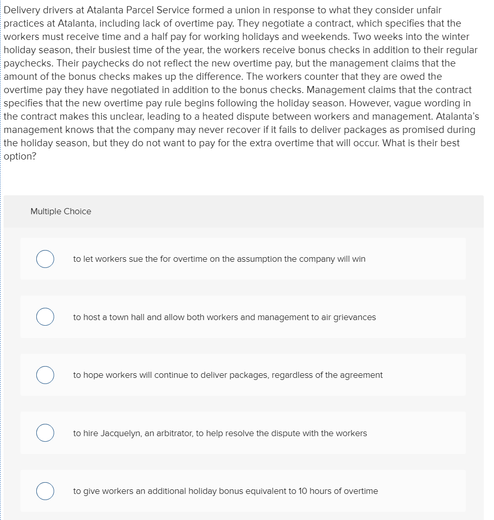
Task: Select the "let workers sue" radio button
Action: pyautogui.click(x=45, y=259)
